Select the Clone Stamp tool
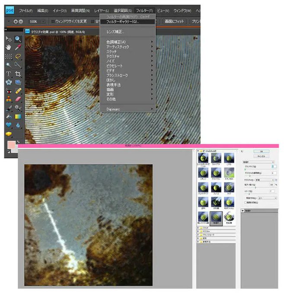 (x=9, y=99)
